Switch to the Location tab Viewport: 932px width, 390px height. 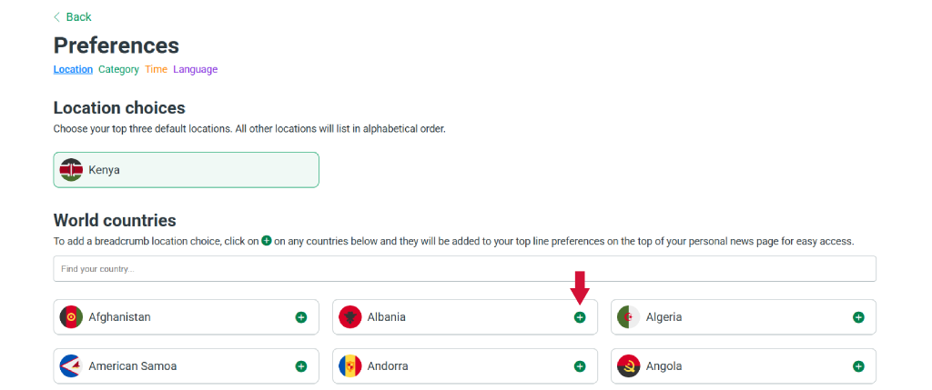click(x=73, y=69)
